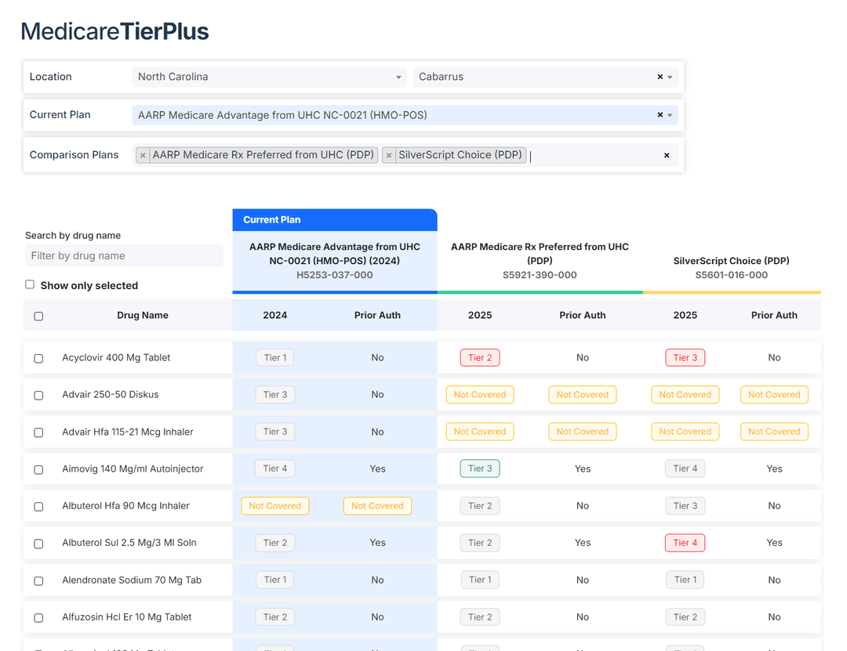Image resolution: width=847 pixels, height=651 pixels.
Task: Click the Drug Name column header
Action: [x=143, y=315]
